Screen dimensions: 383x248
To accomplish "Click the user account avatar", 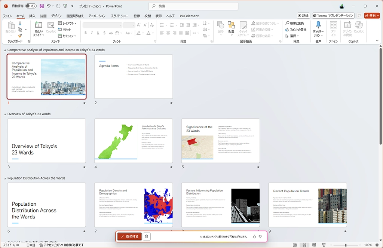I will coord(342,6).
